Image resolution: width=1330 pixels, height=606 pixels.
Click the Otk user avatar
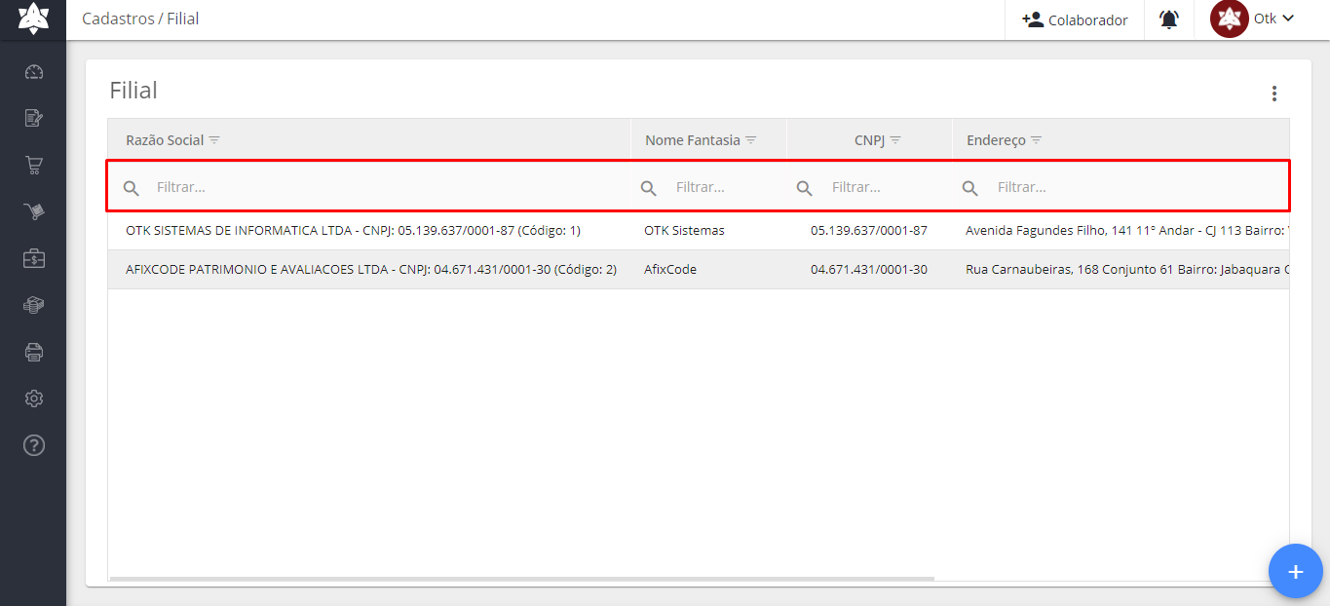coord(1229,19)
